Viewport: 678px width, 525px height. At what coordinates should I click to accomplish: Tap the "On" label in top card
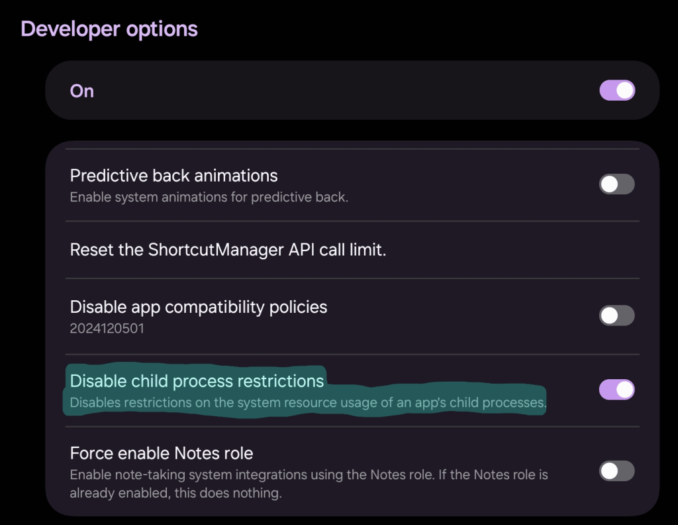[x=82, y=91]
